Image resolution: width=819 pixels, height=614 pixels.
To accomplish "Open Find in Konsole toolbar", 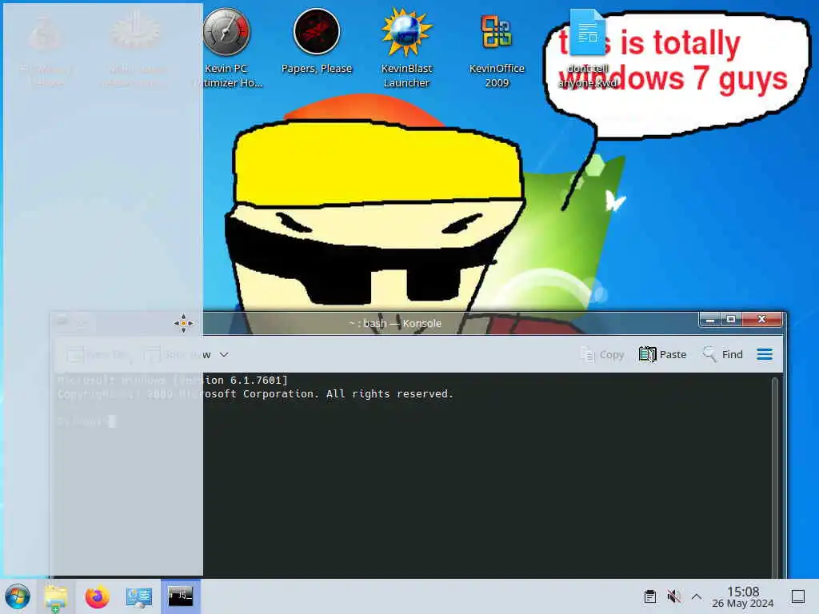I will pyautogui.click(x=723, y=354).
